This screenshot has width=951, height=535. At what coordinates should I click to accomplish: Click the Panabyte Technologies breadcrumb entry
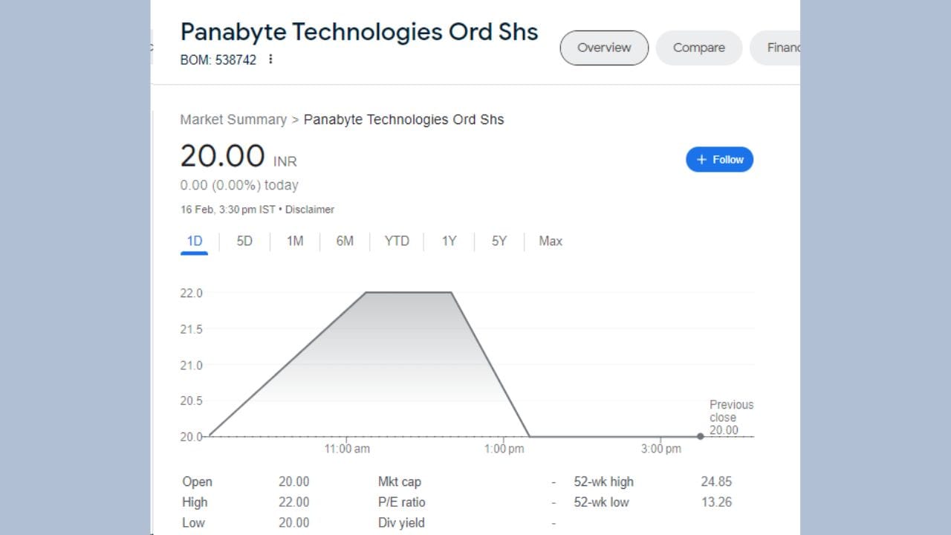point(403,119)
